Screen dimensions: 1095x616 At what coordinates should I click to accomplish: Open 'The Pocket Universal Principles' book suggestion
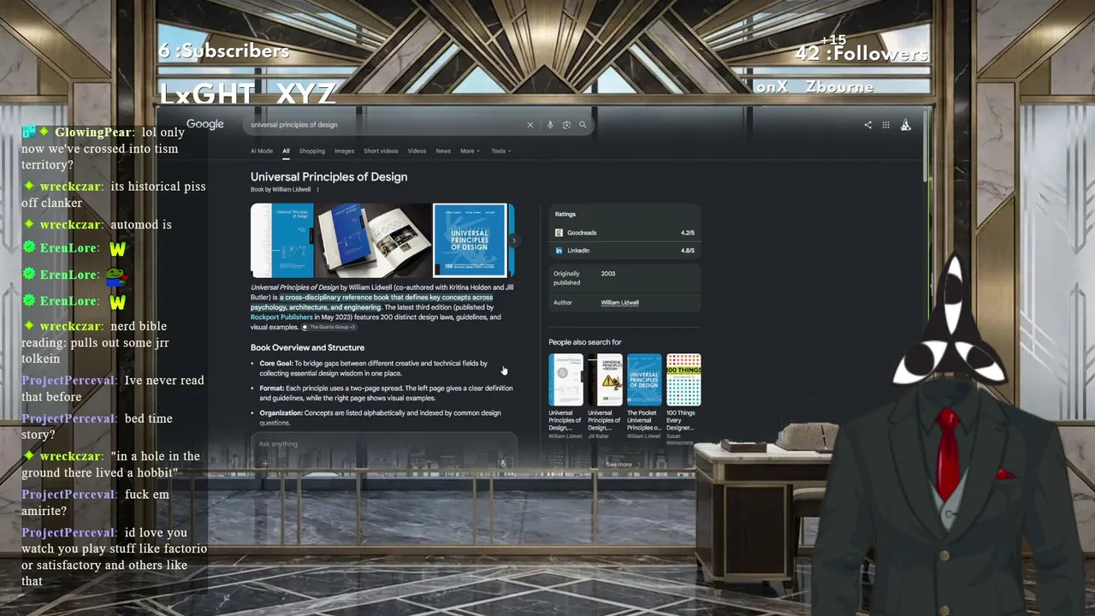(x=644, y=395)
